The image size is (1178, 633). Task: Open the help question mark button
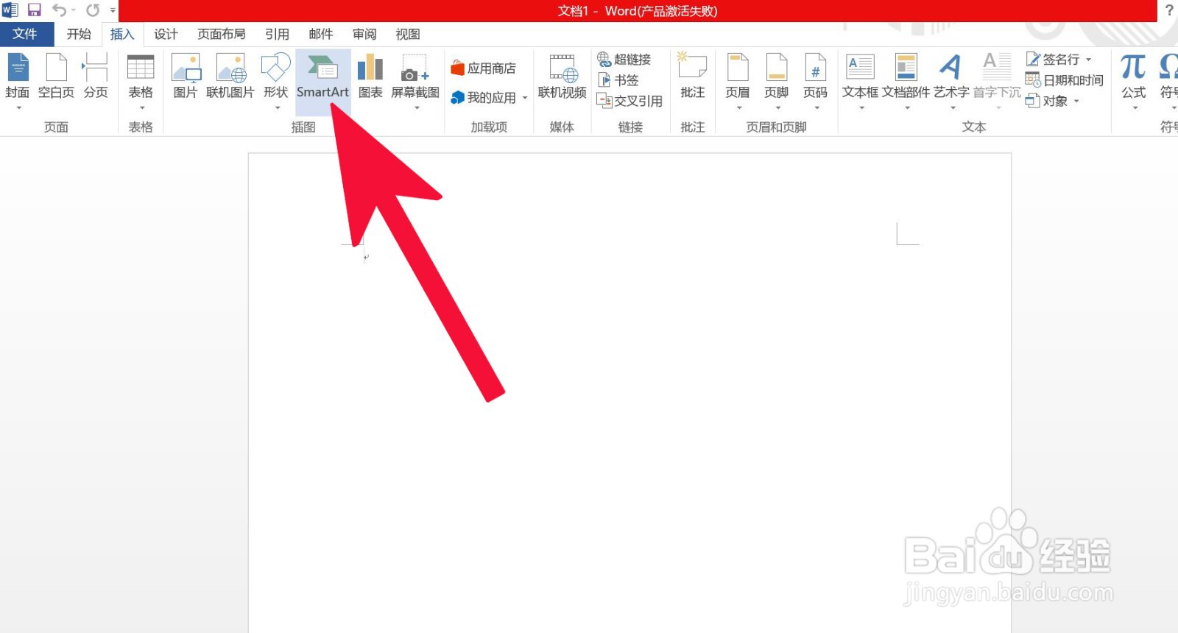[x=1169, y=10]
